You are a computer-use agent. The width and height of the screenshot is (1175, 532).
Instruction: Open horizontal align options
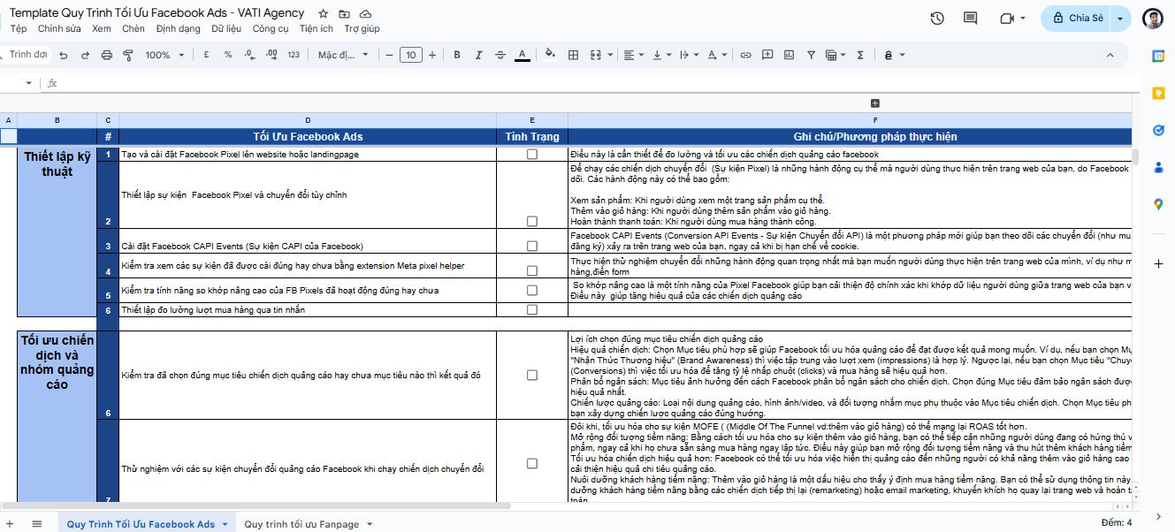point(636,55)
